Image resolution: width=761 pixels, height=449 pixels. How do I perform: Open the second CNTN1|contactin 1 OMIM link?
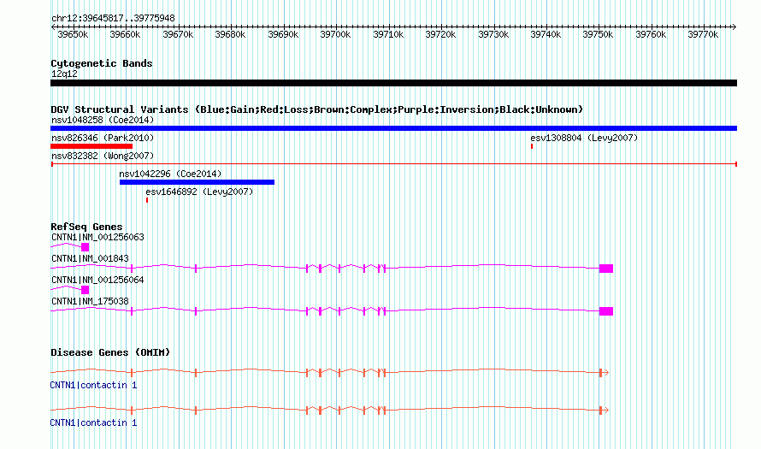pyautogui.click(x=94, y=422)
